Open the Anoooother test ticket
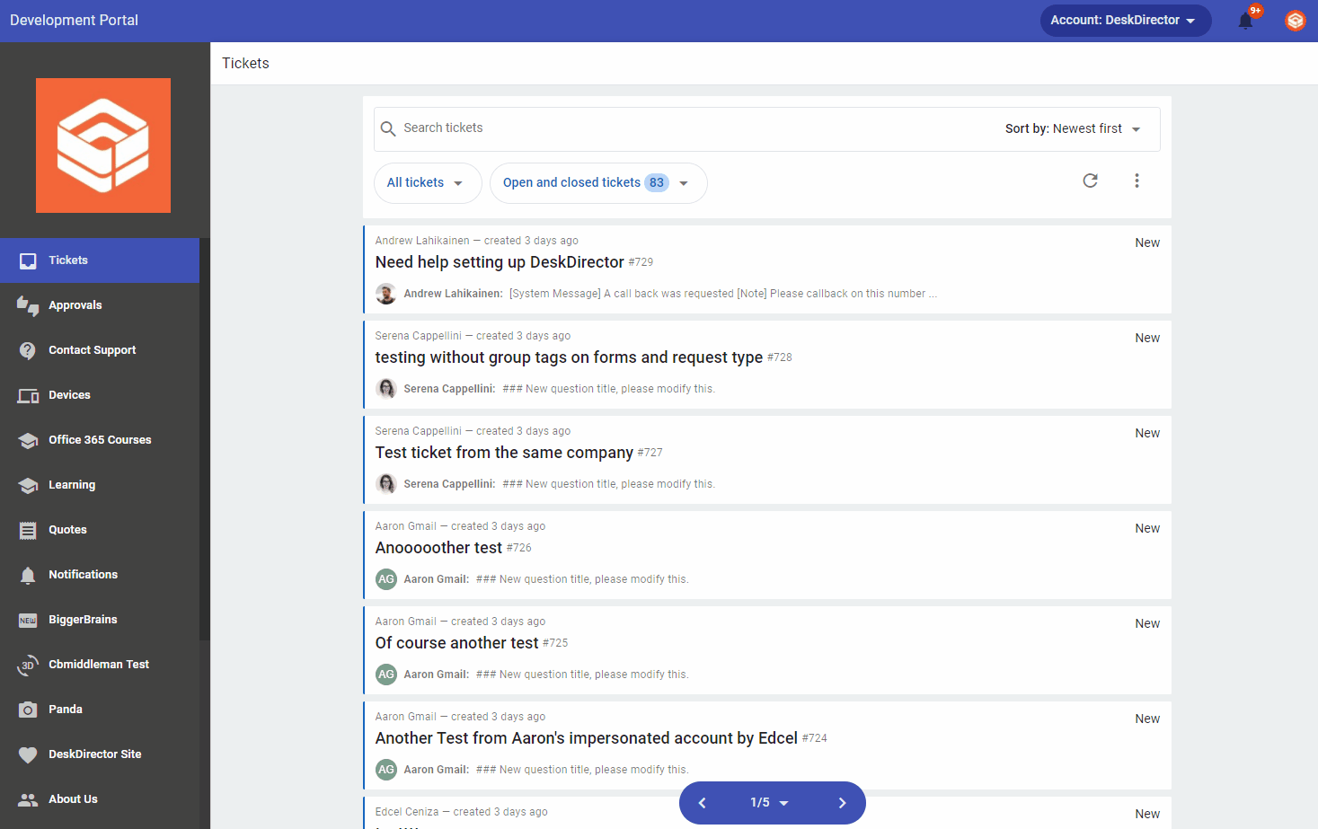The image size is (1318, 829). pos(438,548)
